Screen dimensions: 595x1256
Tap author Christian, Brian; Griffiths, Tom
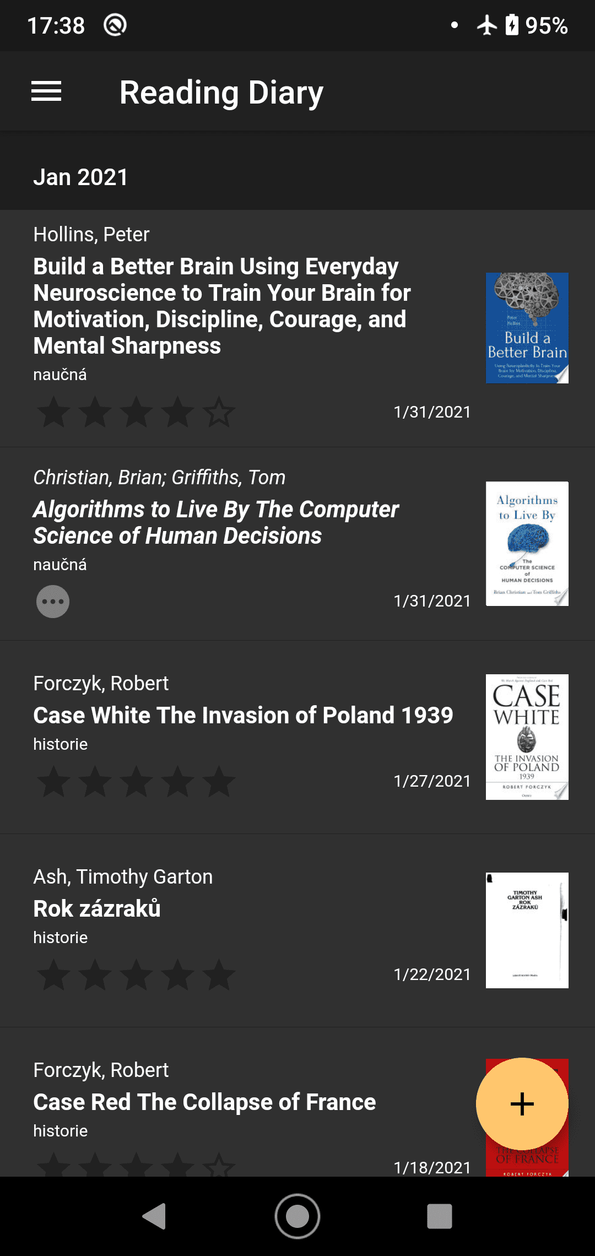point(159,477)
